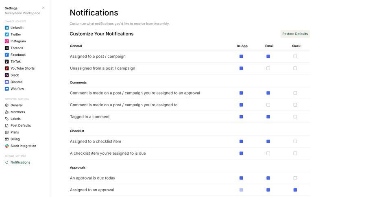Disable Slack for Assigned to an approval
The image size is (366, 197).
295,190
